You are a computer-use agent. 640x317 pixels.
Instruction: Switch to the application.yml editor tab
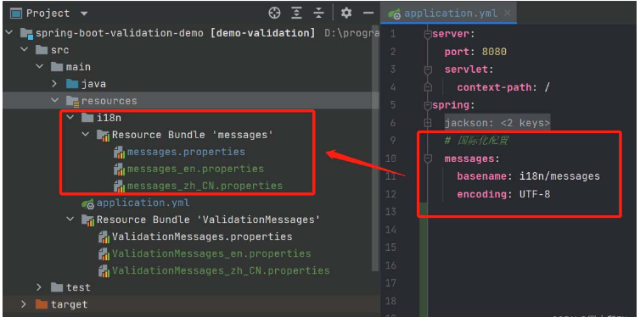[x=448, y=14]
